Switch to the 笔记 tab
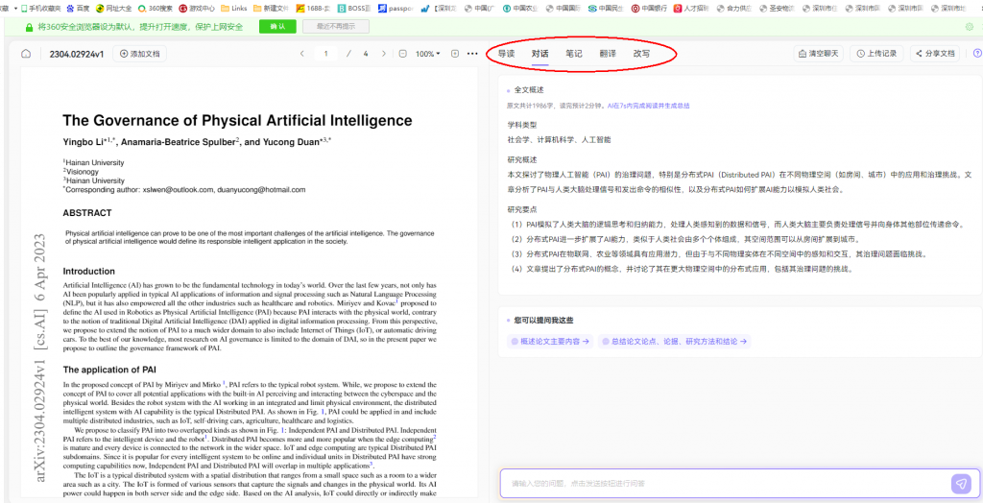The image size is (983, 503). 574,54
